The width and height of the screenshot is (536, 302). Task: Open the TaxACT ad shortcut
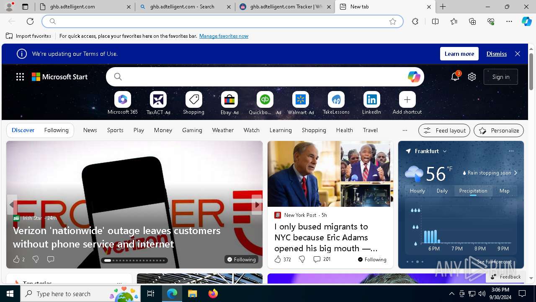tap(158, 103)
